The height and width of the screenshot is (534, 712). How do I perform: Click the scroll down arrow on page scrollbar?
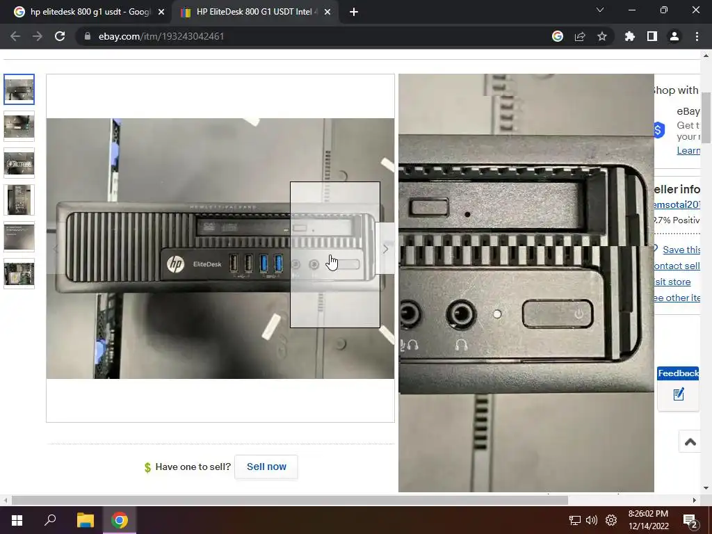click(706, 488)
